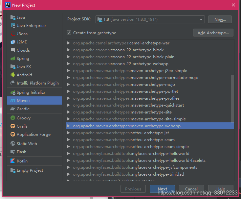
Task: Click the Gradle elephant icon
Action: pyautogui.click(x=13, y=109)
